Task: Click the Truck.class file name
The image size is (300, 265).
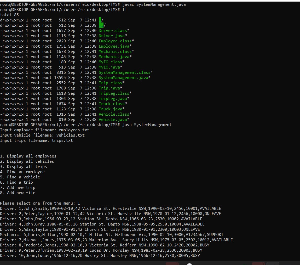Action: coord(112,104)
